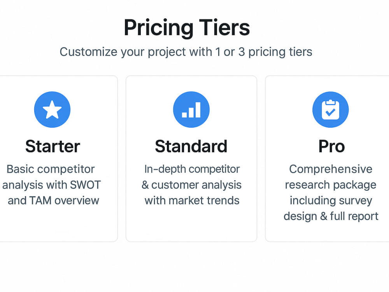The width and height of the screenshot is (389, 292).
Task: Click the white star inside the blue circle
Action: [x=53, y=109]
